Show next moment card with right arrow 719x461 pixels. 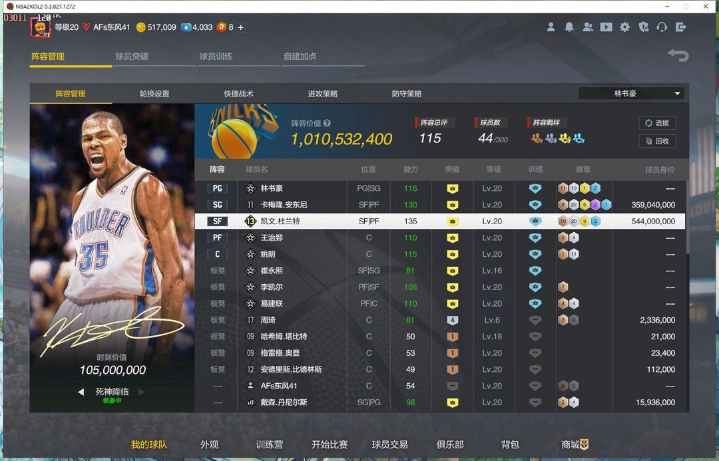click(140, 392)
